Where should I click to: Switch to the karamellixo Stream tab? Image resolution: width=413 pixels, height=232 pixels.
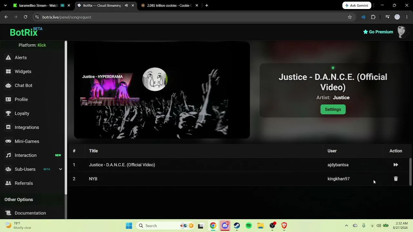click(x=38, y=5)
